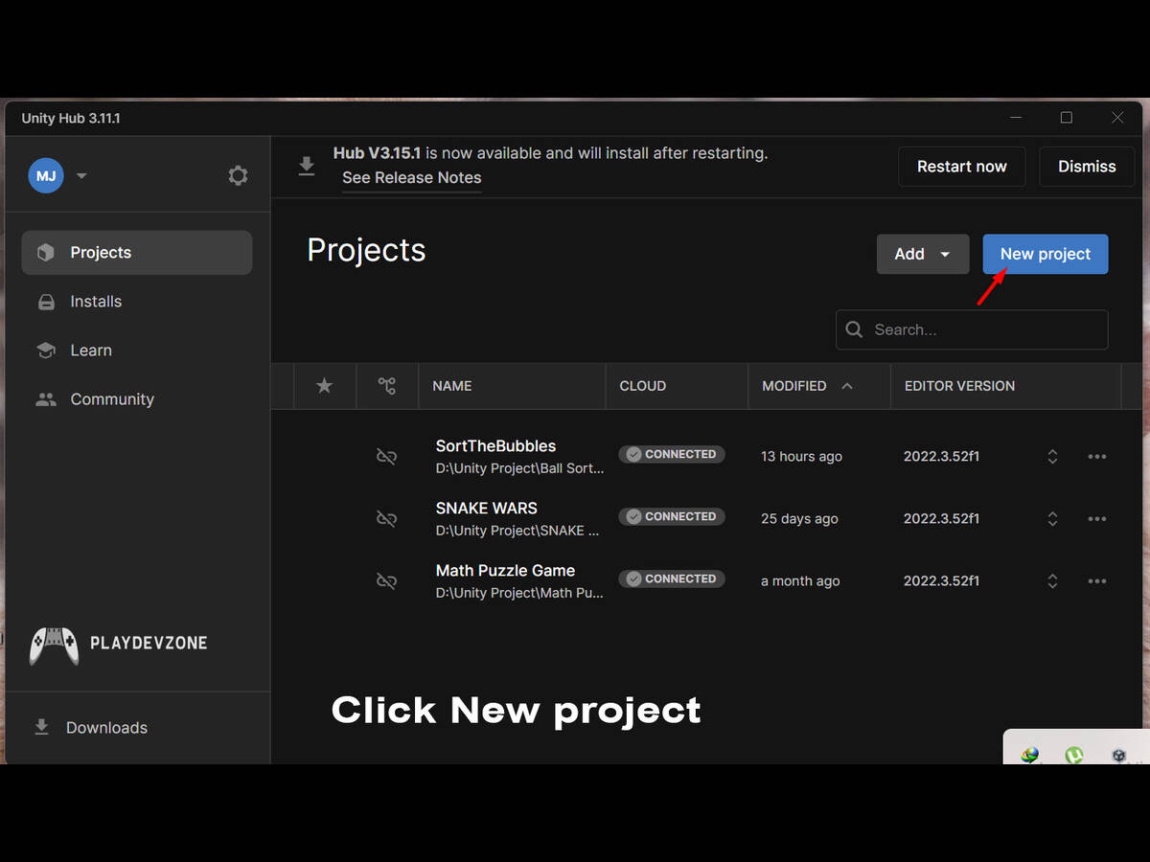
Task: Go to the Installs section
Action: [x=96, y=302]
